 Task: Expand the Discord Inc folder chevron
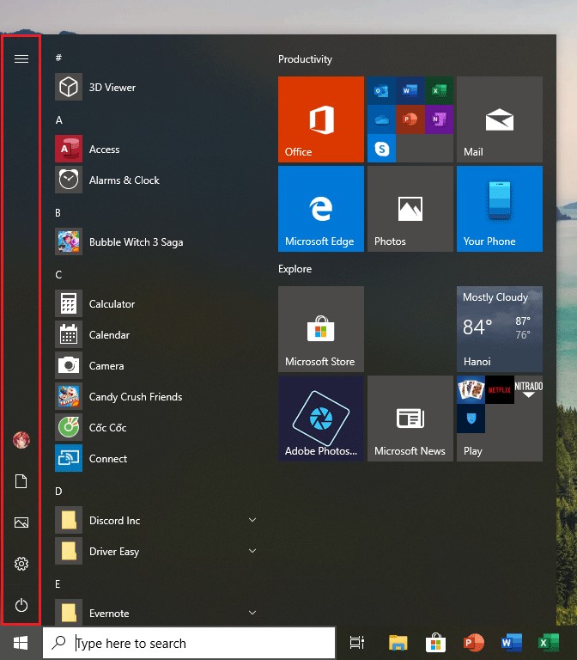click(x=252, y=520)
